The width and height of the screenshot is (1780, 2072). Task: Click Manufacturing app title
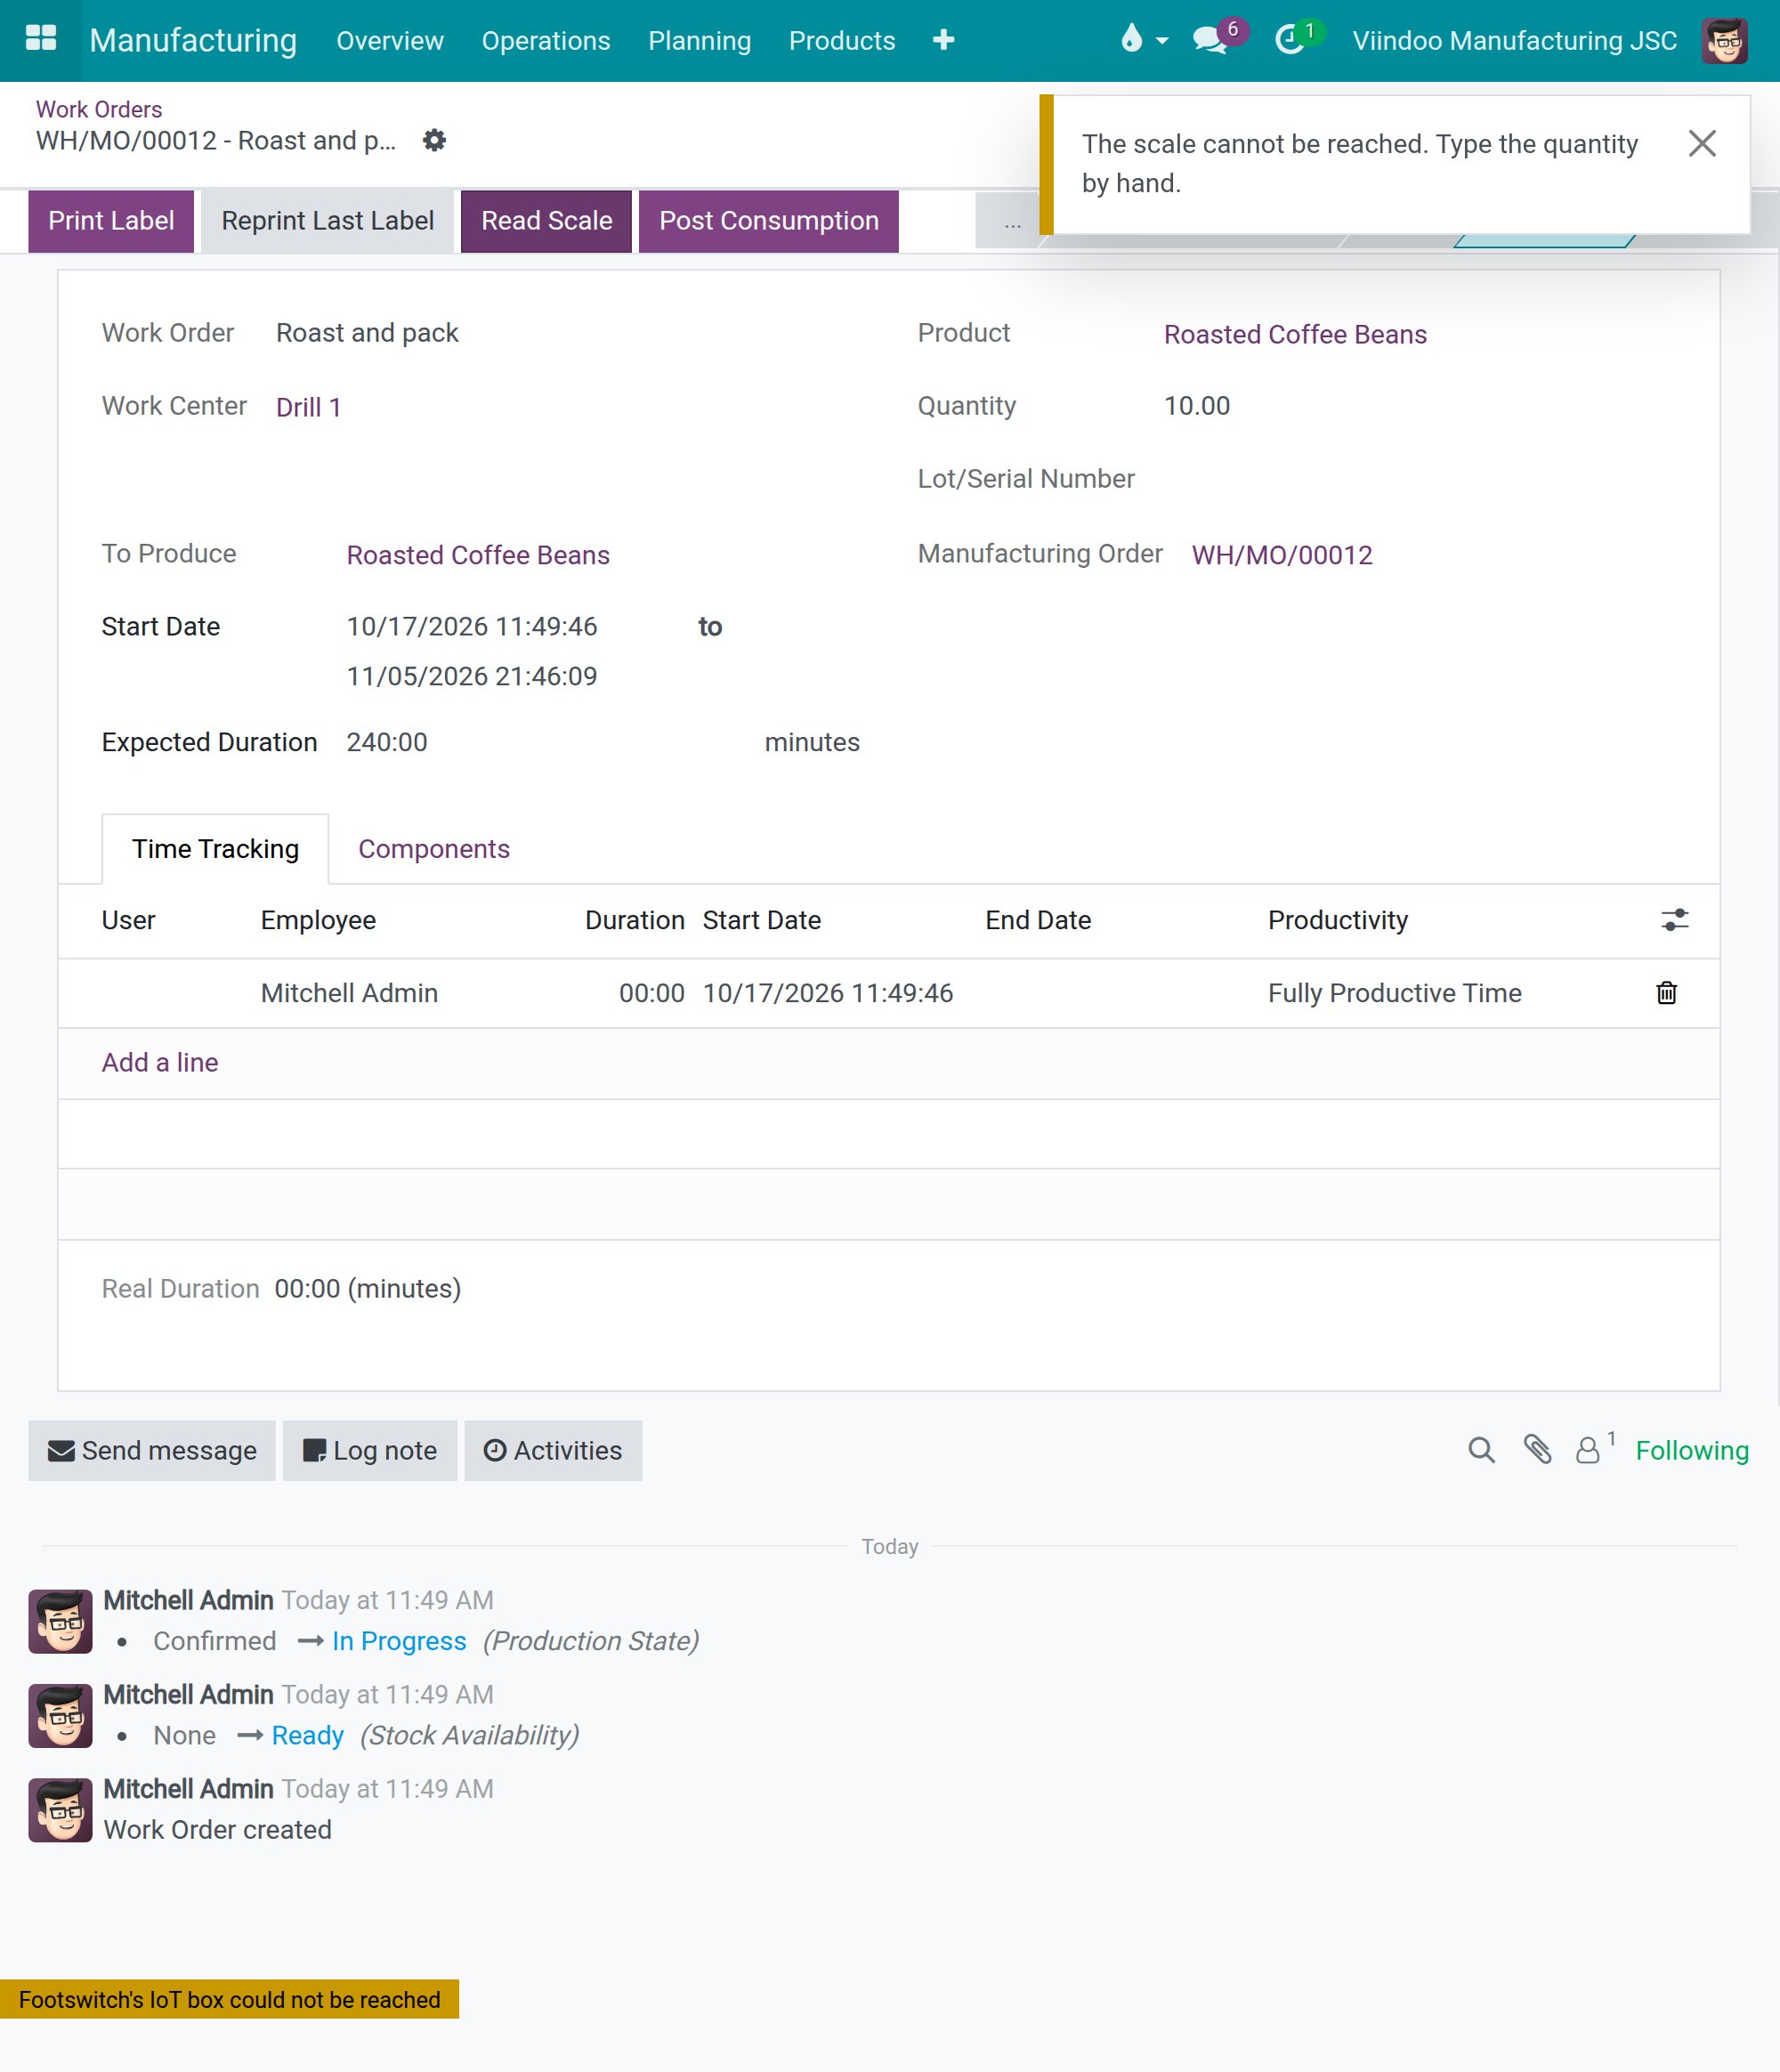point(193,40)
